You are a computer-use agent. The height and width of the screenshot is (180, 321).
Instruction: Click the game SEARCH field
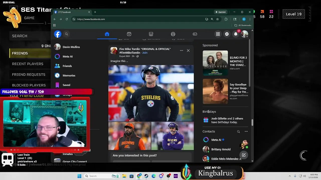[x=30, y=36]
